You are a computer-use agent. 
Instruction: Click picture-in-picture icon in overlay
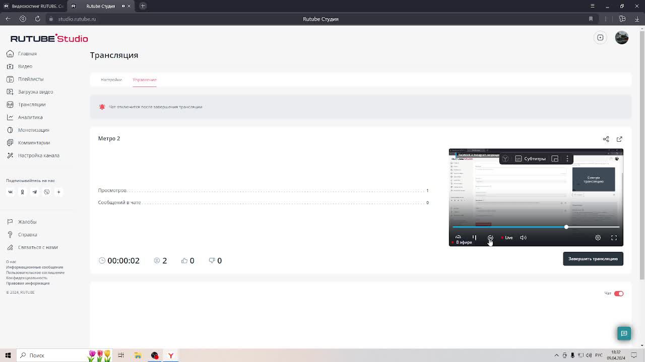(x=555, y=159)
